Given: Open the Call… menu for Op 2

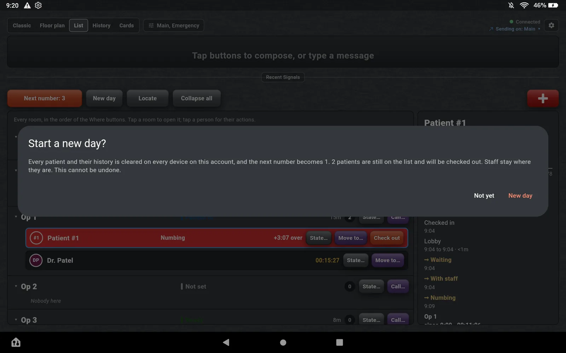Looking at the screenshot, I should coord(398,287).
